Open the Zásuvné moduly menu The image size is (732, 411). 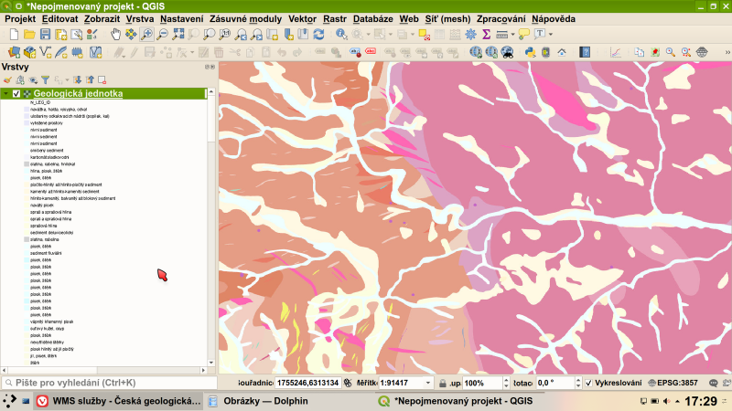(x=245, y=18)
